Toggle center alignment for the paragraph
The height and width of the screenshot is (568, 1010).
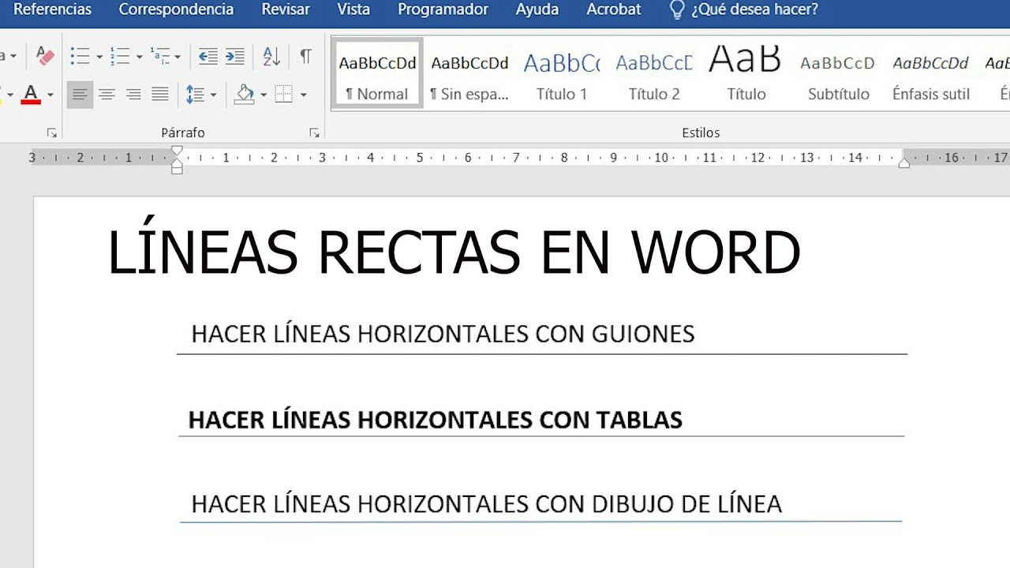(x=107, y=95)
